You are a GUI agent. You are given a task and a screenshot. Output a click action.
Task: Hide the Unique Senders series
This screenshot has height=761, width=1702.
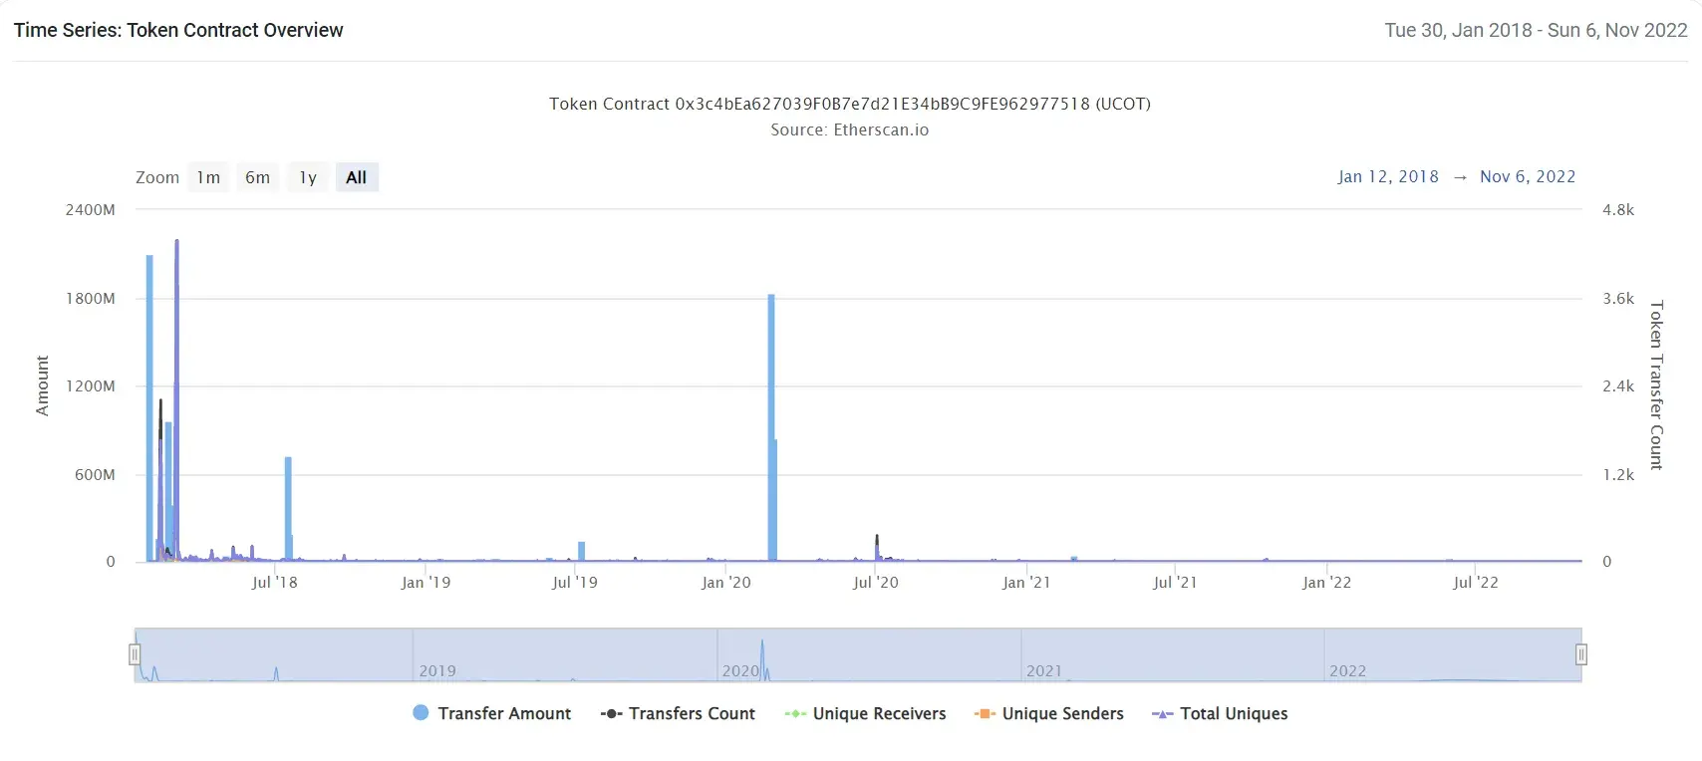pos(1048,713)
